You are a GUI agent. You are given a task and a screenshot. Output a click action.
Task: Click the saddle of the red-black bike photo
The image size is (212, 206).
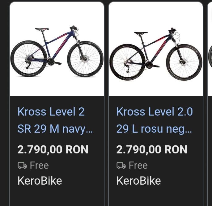[x=141, y=33]
